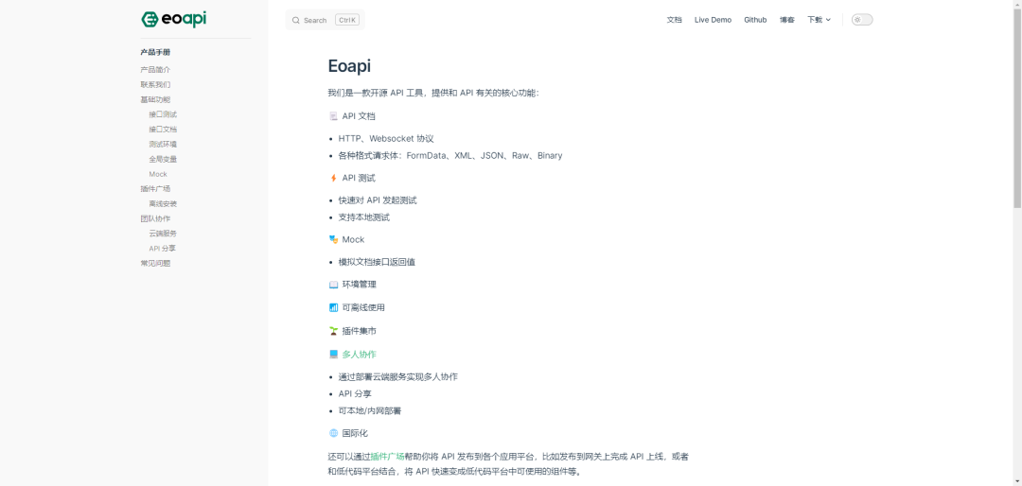
Task: Open the Search input box
Action: click(325, 20)
